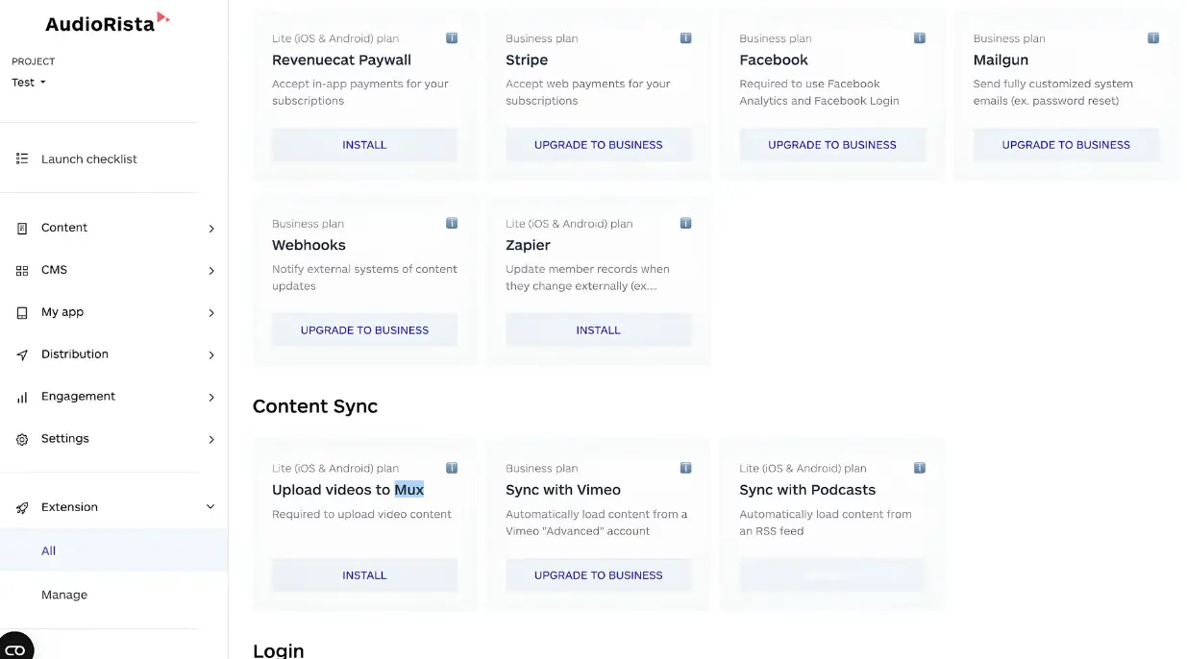Show info icon on Zapier card
The width and height of the screenshot is (1187, 659).
coord(685,223)
